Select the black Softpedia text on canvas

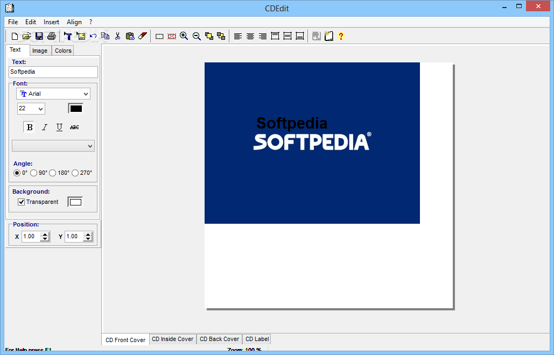point(292,123)
